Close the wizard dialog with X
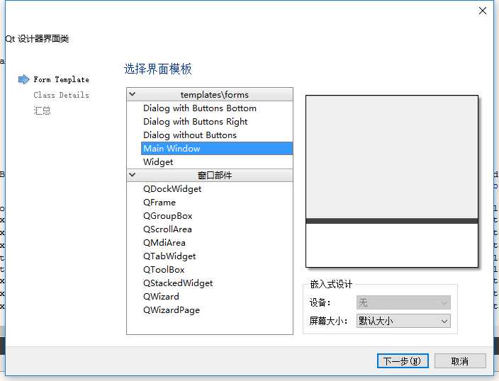 [483, 11]
